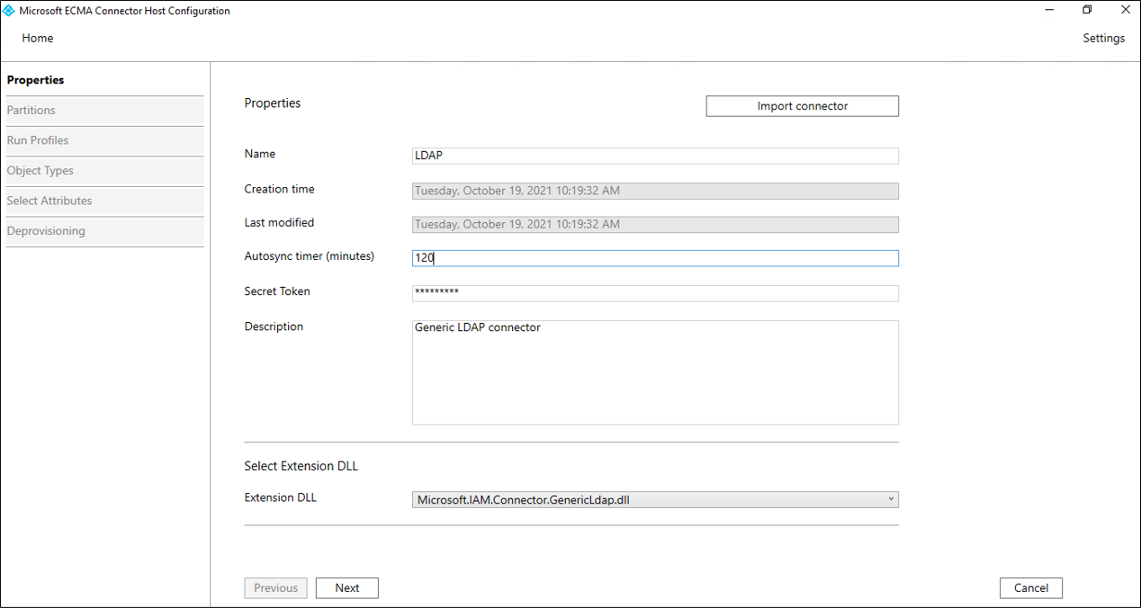
Task: Open the Home menu
Action: (38, 39)
